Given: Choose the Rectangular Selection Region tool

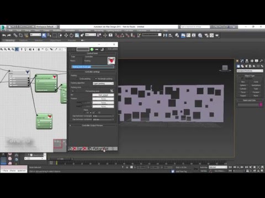Looking at the screenshot, I should tap(55, 35).
